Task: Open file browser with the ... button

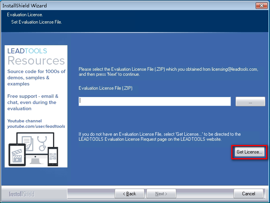Action: pyautogui.click(x=250, y=101)
